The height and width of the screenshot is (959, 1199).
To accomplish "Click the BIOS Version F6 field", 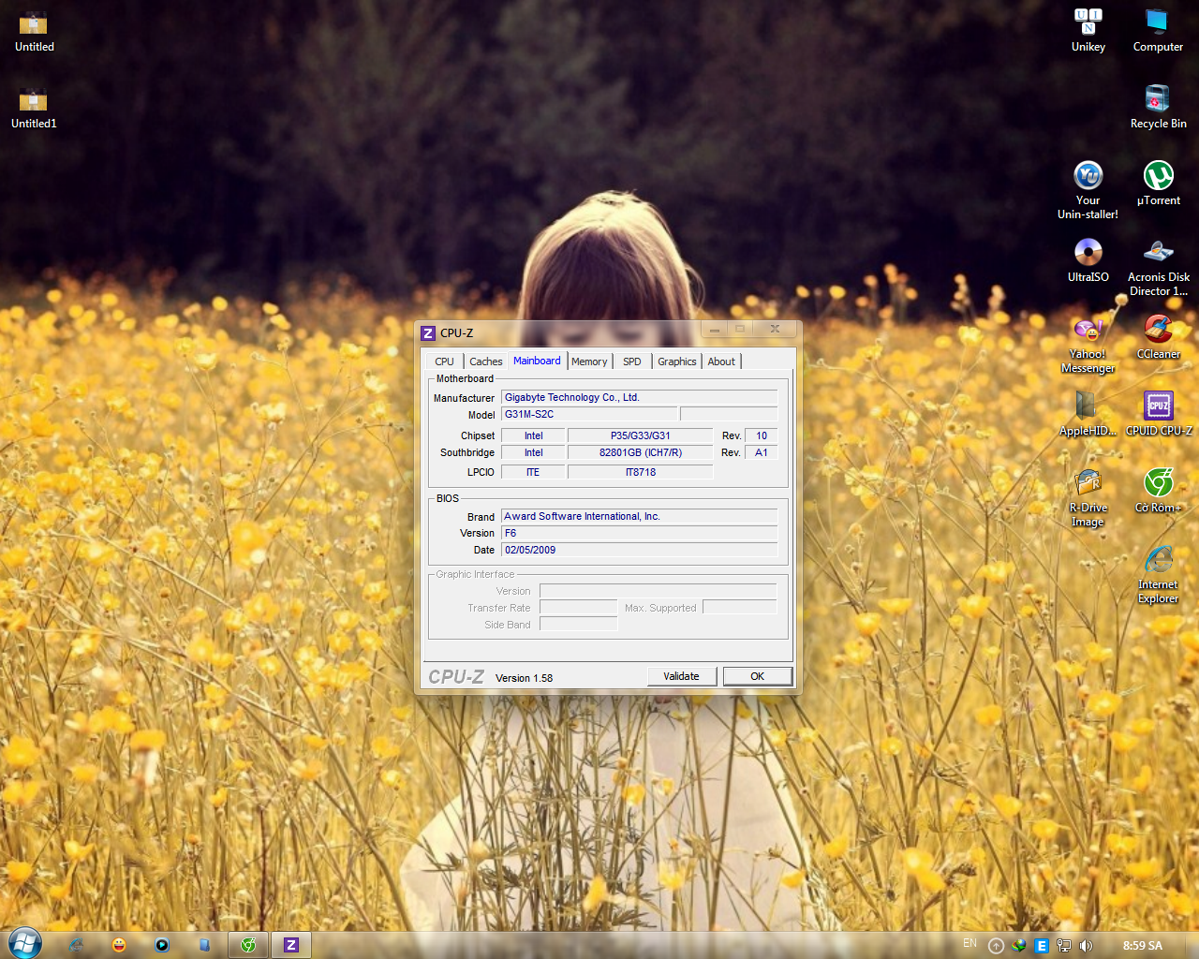I will pos(640,533).
